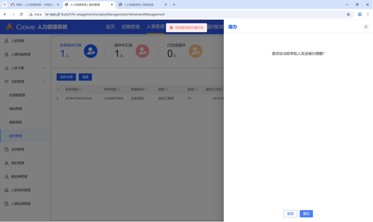The height and width of the screenshot is (222, 373).
Task: Click the 人事证明管理 sidebar icon
Action: pyautogui.click(x=7, y=204)
